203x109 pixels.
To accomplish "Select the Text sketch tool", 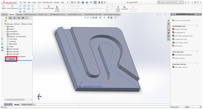I will (x=33, y=9).
